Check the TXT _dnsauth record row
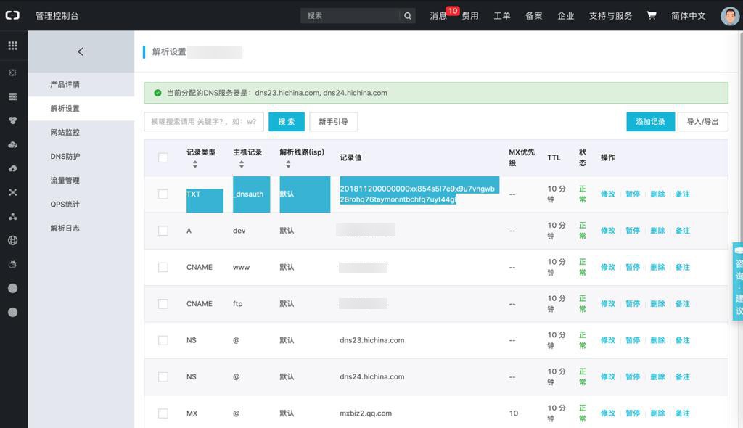 coord(163,194)
